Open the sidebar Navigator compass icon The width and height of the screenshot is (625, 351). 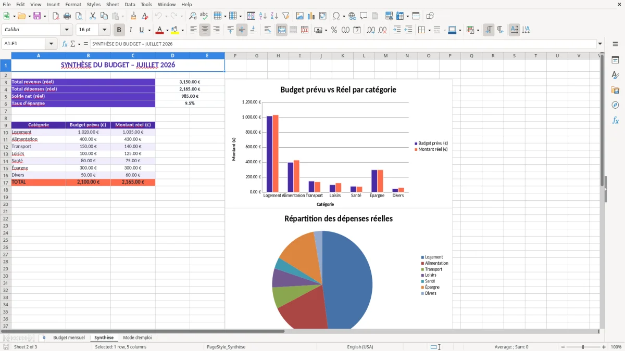pos(615,105)
